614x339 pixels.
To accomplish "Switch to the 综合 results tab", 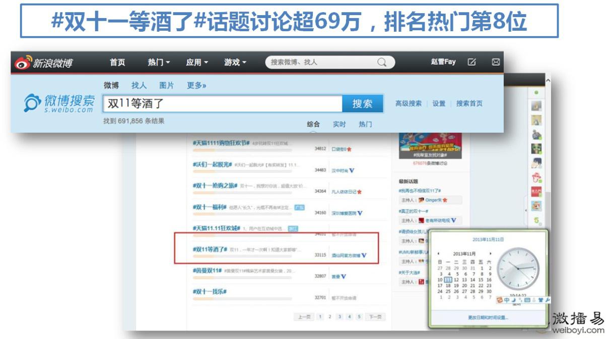I will pos(313,124).
